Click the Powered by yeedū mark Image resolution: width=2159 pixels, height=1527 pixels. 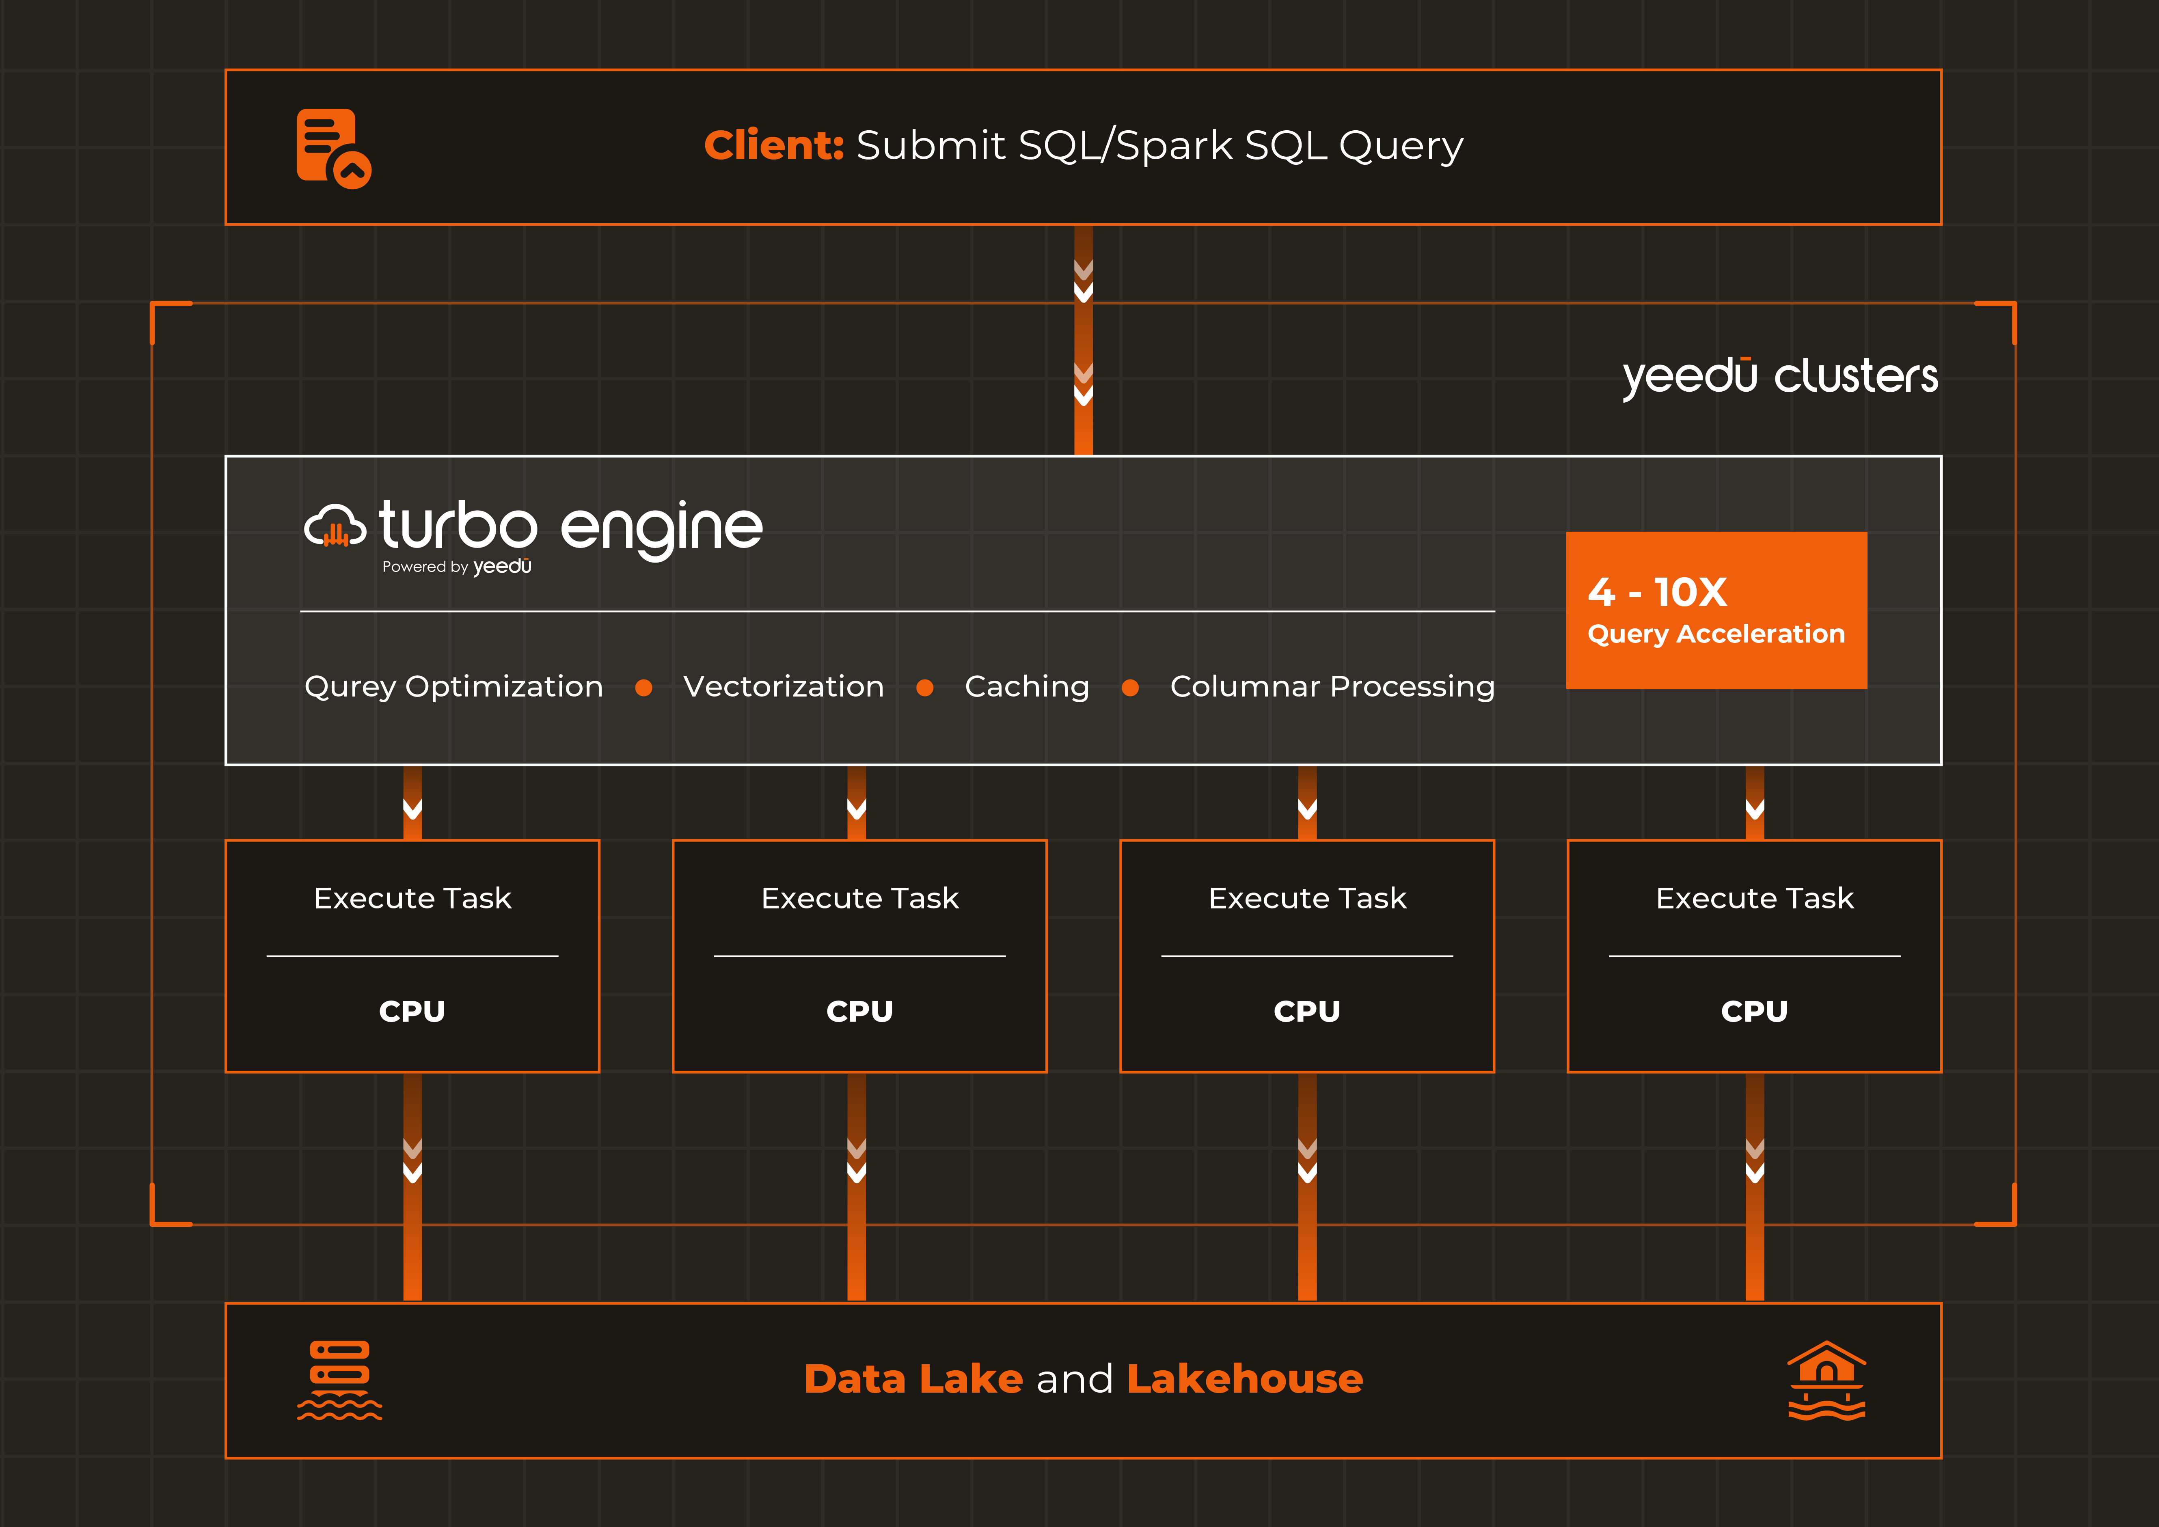(x=457, y=567)
